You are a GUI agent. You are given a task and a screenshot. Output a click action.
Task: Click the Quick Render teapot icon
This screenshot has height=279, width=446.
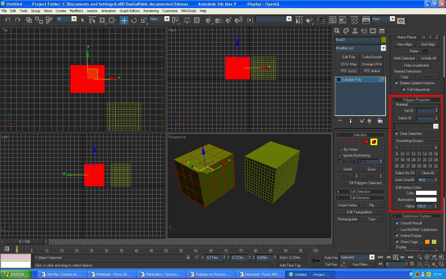coord(401,20)
